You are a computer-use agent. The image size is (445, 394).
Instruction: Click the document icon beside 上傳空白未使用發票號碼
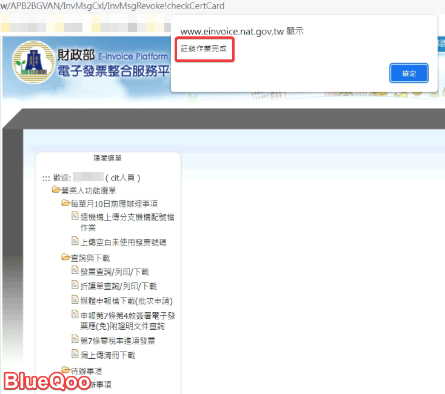click(75, 241)
